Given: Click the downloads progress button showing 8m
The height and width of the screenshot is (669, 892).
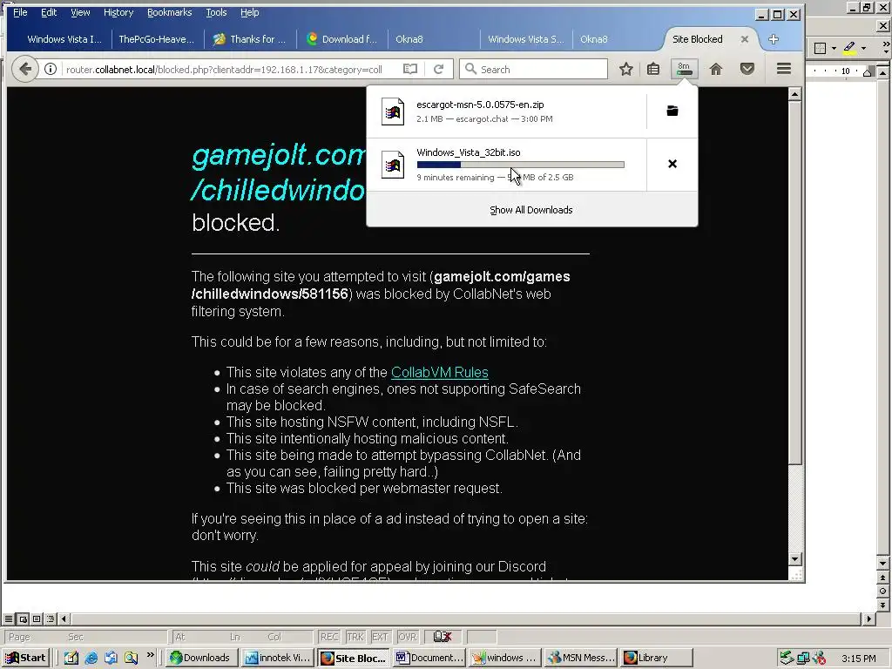Looking at the screenshot, I should coord(685,69).
